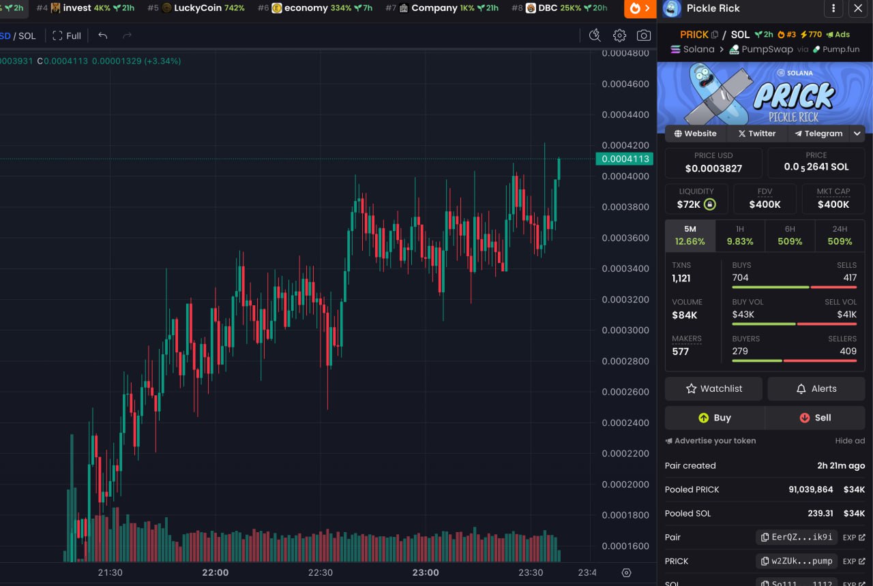Click the 22:00 time axis label
The image size is (873, 586).
(x=216, y=572)
